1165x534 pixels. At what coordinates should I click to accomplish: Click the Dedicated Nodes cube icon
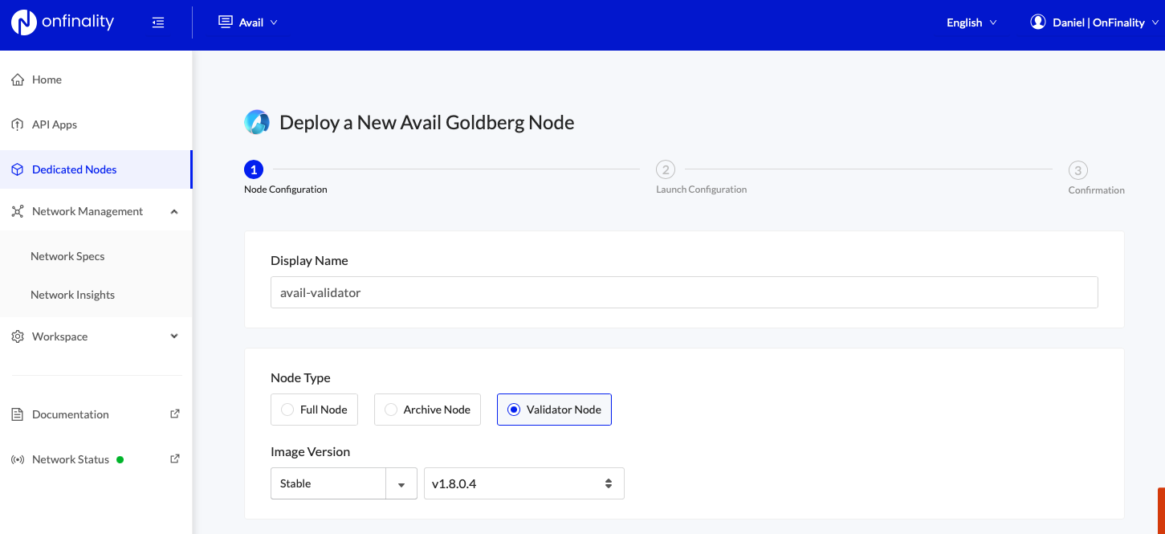click(18, 169)
